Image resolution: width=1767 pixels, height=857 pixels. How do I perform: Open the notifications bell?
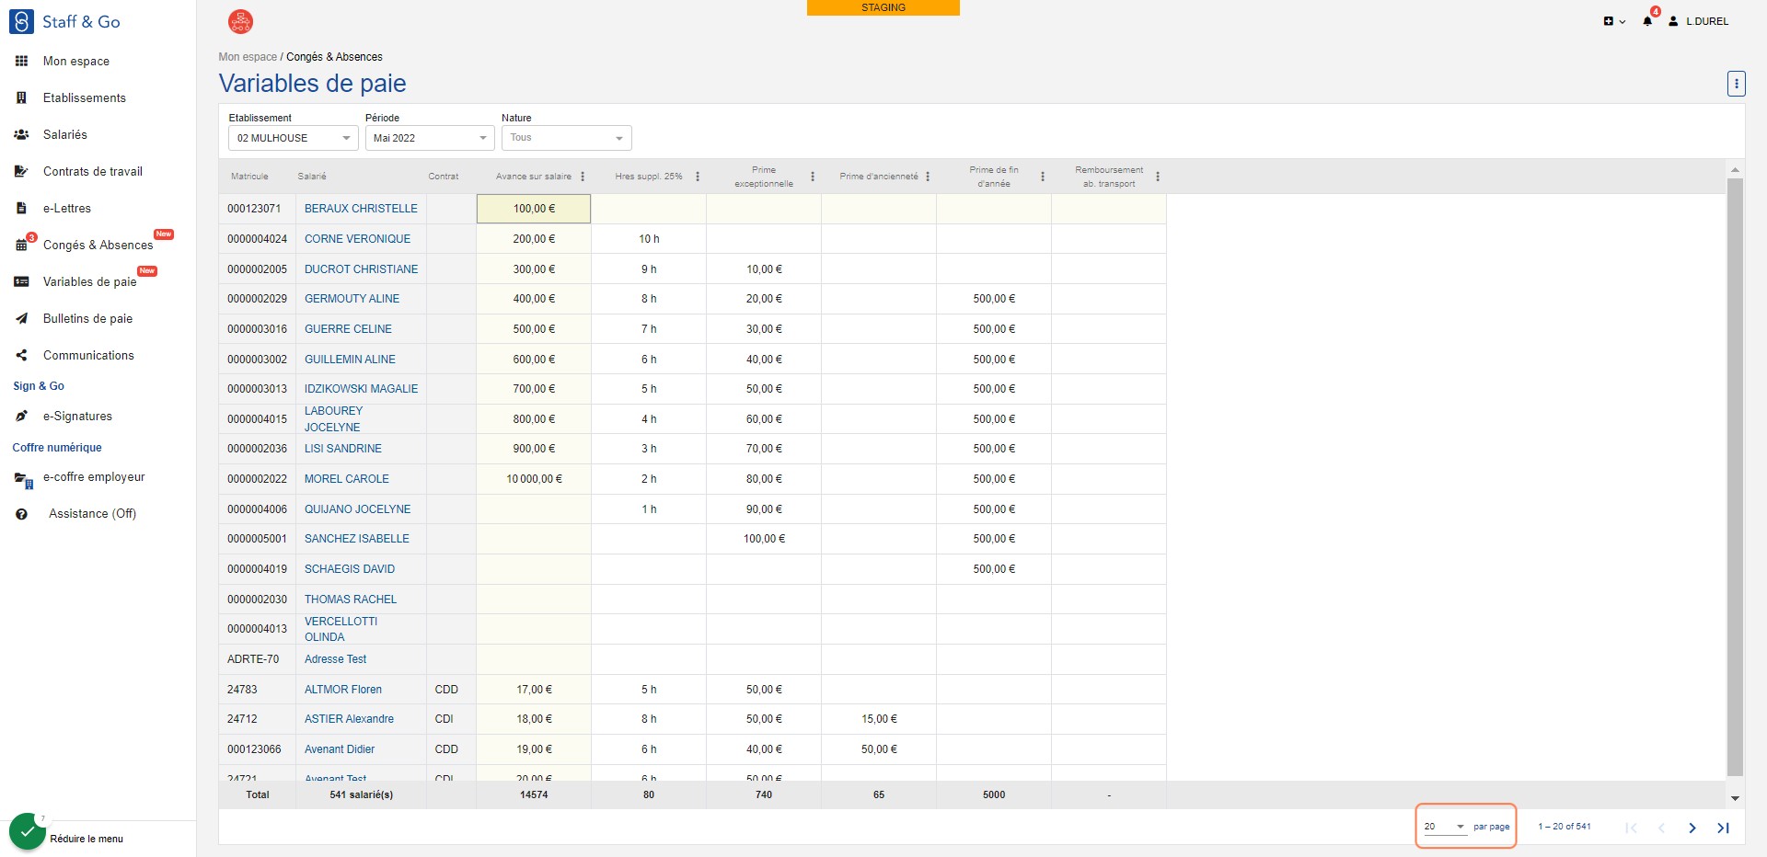point(1647,21)
